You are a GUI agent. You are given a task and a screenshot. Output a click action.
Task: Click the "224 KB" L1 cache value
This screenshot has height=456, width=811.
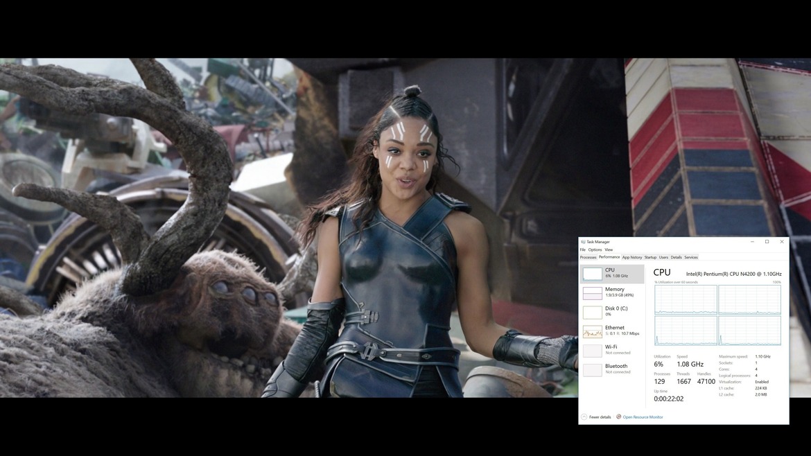pyautogui.click(x=761, y=388)
